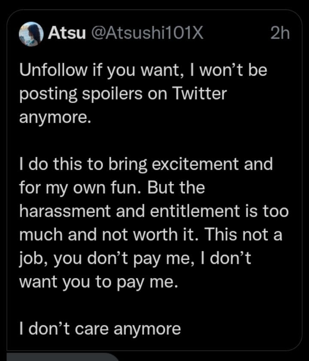Click the 'want you to pay me.' line

pyautogui.click(x=99, y=282)
